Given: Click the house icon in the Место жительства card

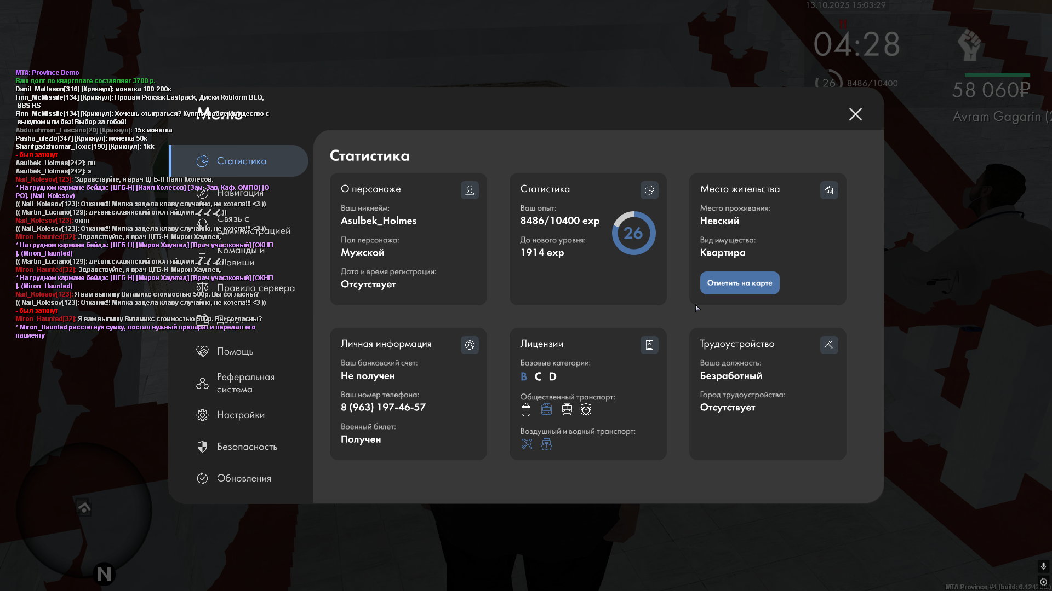Looking at the screenshot, I should [829, 190].
